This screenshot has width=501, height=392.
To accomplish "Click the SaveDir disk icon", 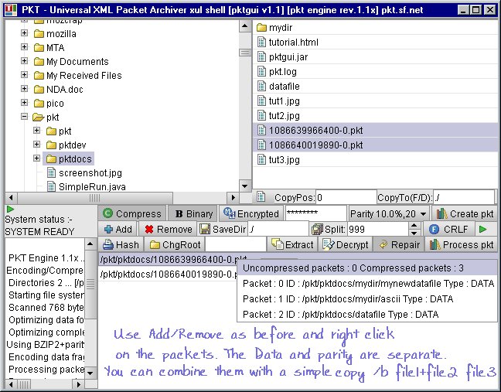I will click(x=206, y=229).
